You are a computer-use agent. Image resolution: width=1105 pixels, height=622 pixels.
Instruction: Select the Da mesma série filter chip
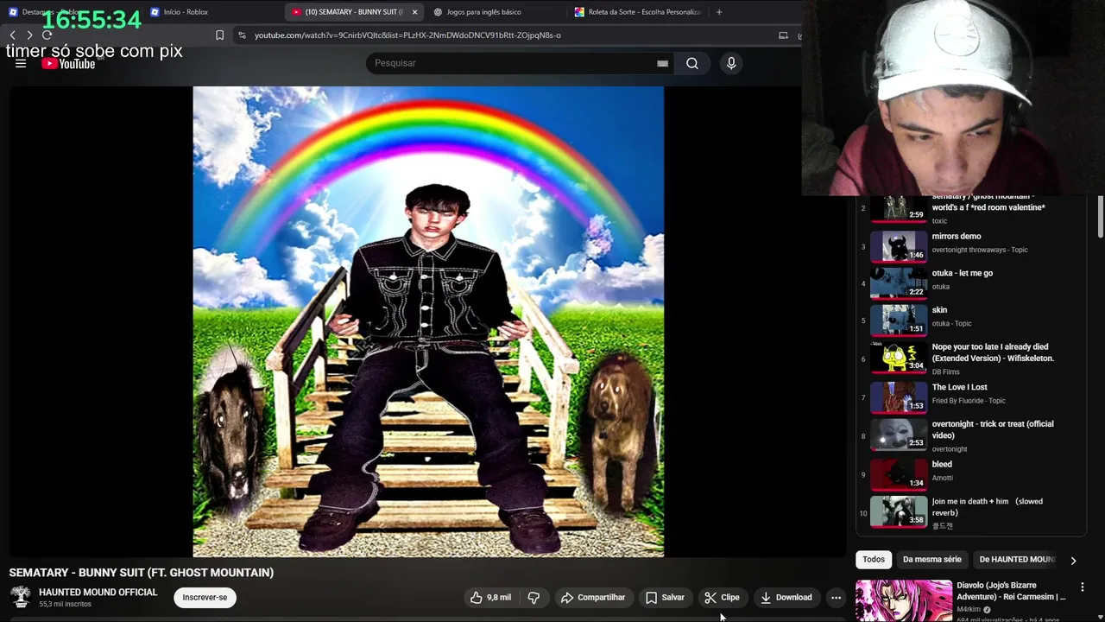click(x=931, y=560)
